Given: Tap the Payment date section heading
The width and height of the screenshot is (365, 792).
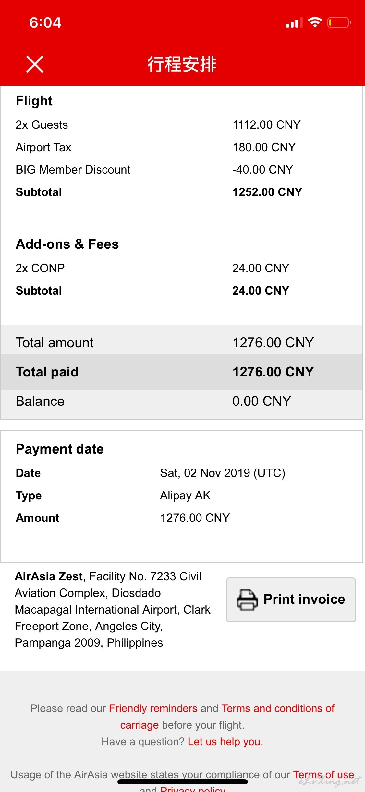Looking at the screenshot, I should 60,449.
